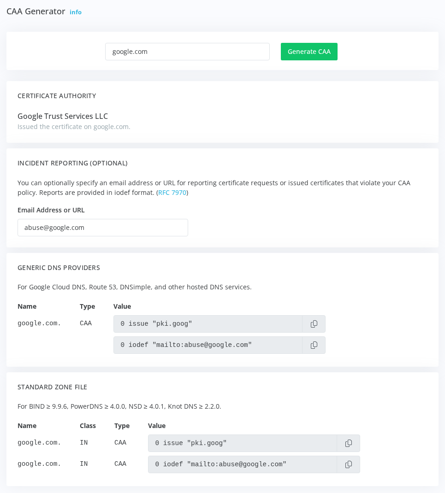Click CAA type in the zone file iodef row

click(x=120, y=464)
